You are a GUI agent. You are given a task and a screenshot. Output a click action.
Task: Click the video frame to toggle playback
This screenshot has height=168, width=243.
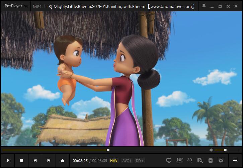121,79
